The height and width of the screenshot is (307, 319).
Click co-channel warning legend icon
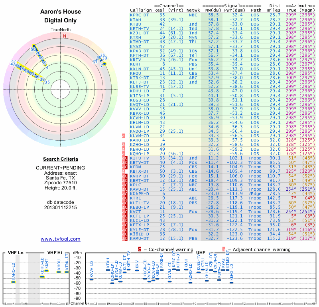pyautogui.click(x=140, y=249)
